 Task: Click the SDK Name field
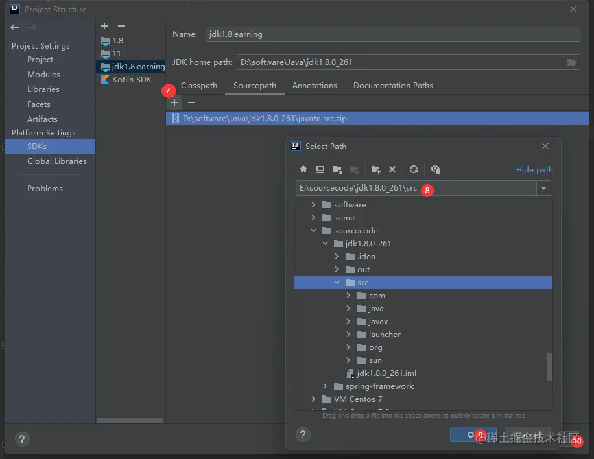392,34
